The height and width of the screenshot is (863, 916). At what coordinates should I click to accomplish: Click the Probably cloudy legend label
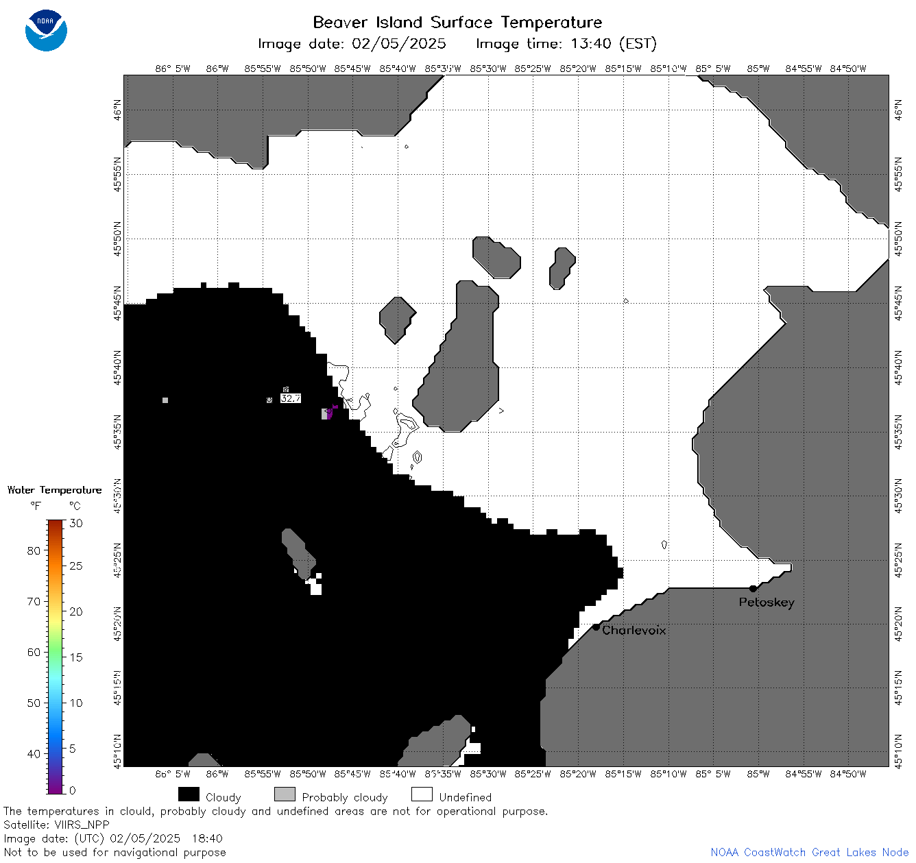tap(345, 797)
